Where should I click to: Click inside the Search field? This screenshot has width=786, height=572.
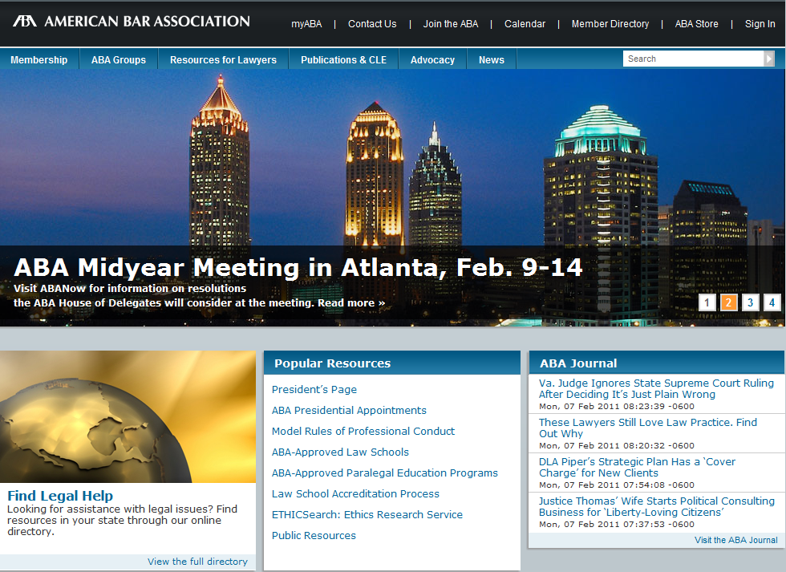(693, 59)
